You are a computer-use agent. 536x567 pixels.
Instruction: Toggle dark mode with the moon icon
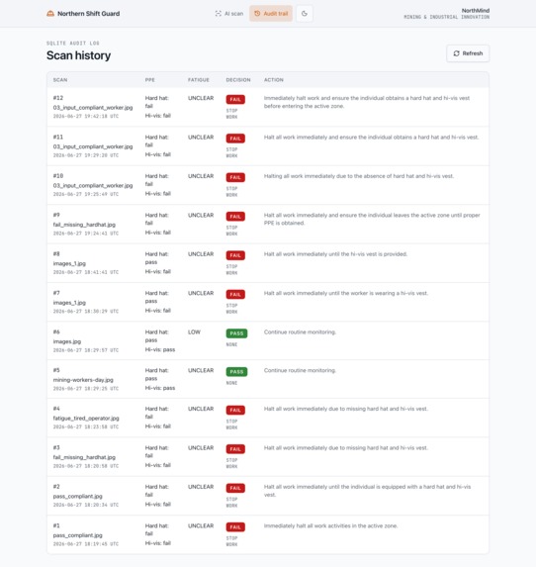305,14
